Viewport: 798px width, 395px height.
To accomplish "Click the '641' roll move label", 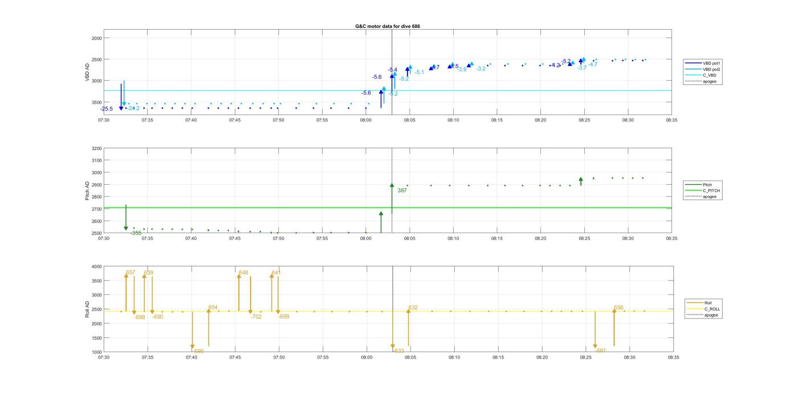I will (x=276, y=273).
